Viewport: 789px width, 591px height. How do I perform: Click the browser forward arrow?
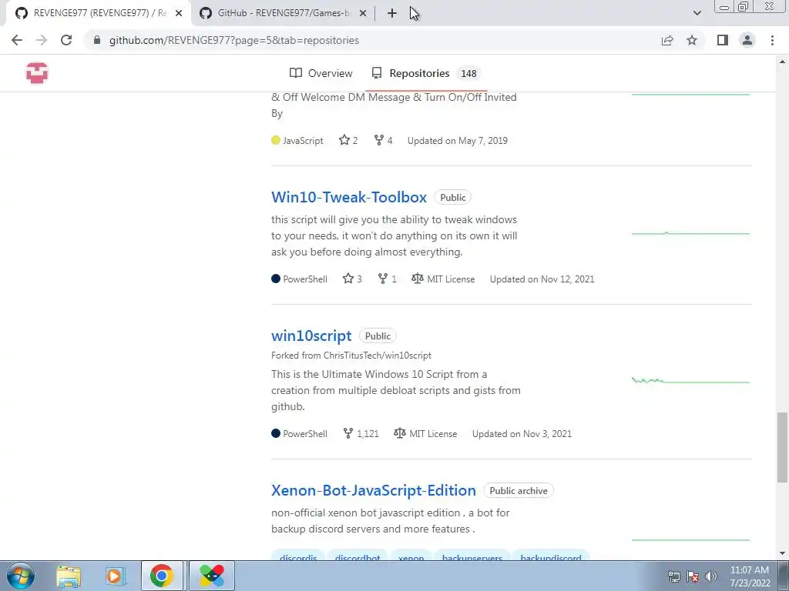[x=42, y=40]
